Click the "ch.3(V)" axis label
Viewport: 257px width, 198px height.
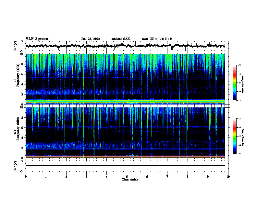(16, 166)
